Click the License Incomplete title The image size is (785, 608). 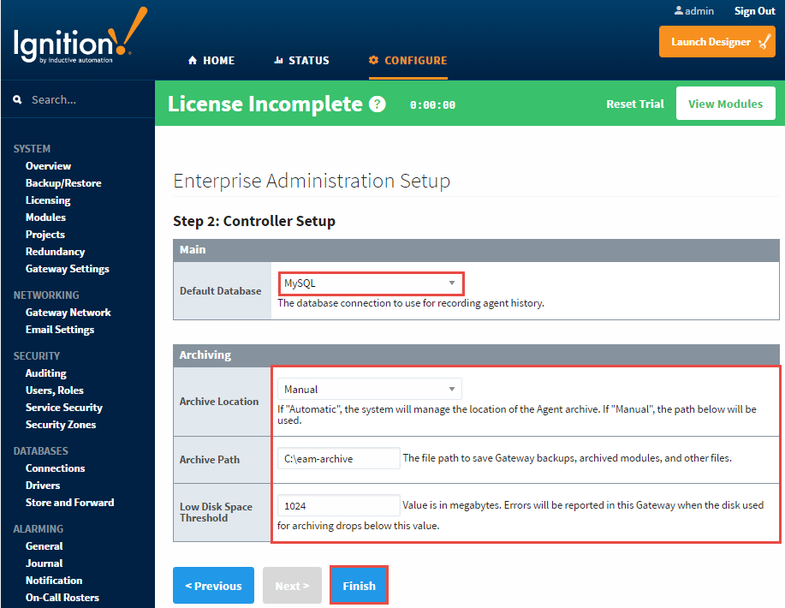tap(265, 104)
